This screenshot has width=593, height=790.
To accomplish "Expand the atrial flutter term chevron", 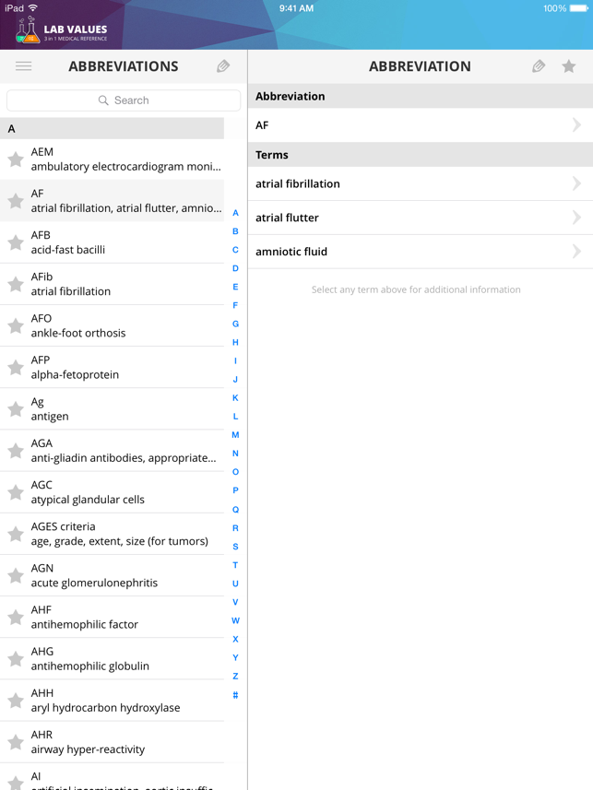I will pos(576,218).
